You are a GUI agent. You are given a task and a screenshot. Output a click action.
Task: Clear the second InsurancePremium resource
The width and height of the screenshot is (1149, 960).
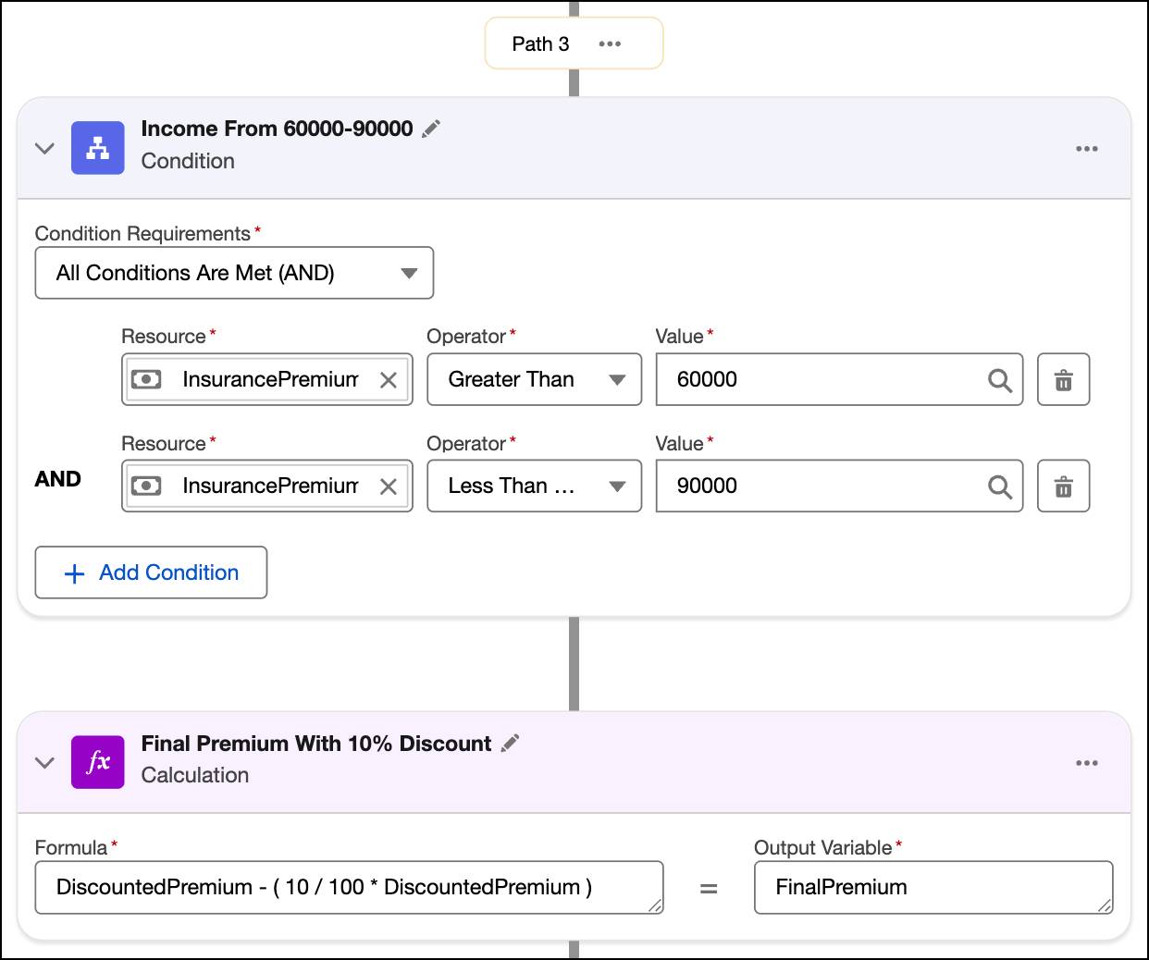point(389,486)
